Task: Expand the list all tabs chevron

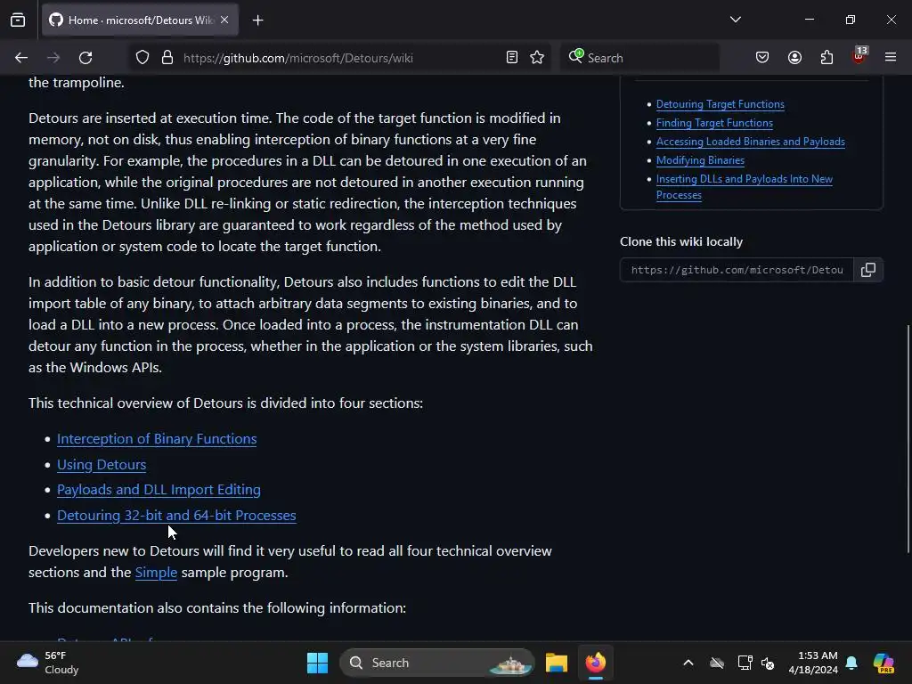Action: click(x=735, y=20)
